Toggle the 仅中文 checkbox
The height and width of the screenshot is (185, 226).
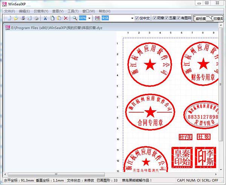tap(137, 18)
